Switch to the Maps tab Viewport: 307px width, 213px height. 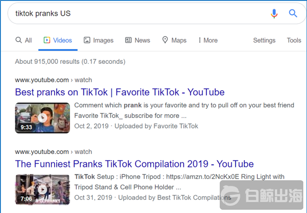[179, 40]
